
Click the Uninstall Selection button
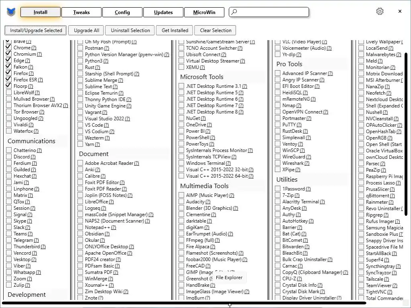[130, 30]
